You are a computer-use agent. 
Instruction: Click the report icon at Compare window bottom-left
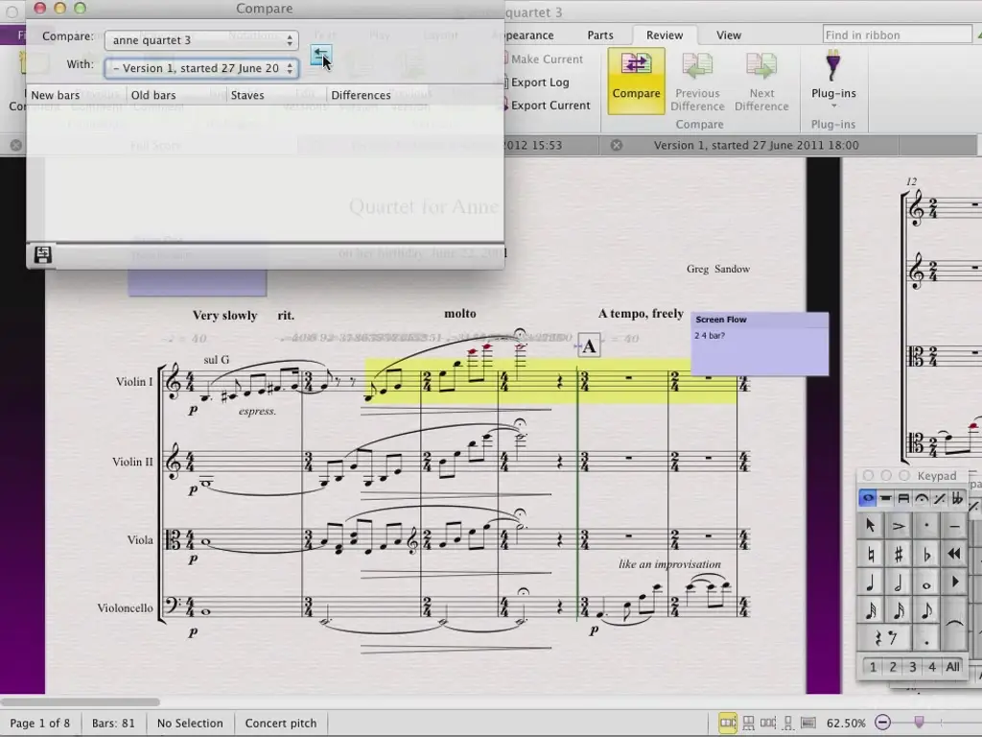[42, 254]
